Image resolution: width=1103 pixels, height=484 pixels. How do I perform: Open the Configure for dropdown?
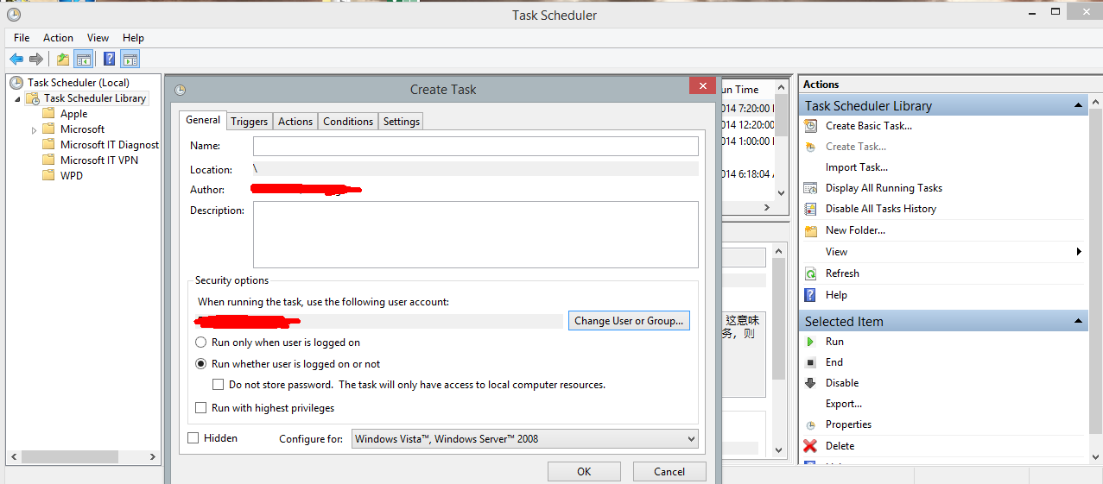click(x=524, y=439)
